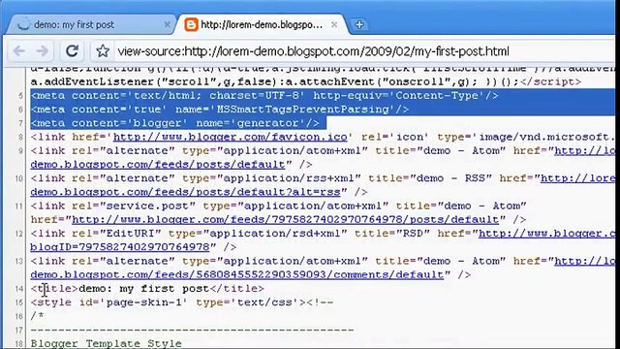This screenshot has height=349, width=620.
Task: Click the line 13 href link starting http://lo
Action: pyautogui.click(x=585, y=261)
